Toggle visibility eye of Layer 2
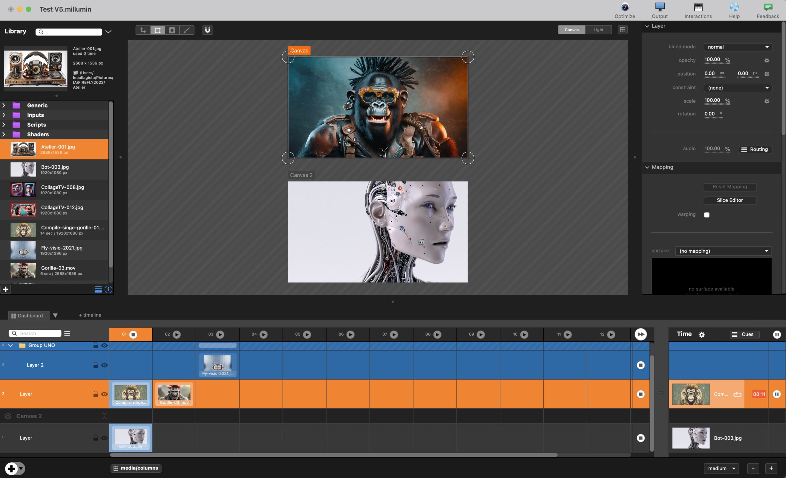 (x=104, y=365)
